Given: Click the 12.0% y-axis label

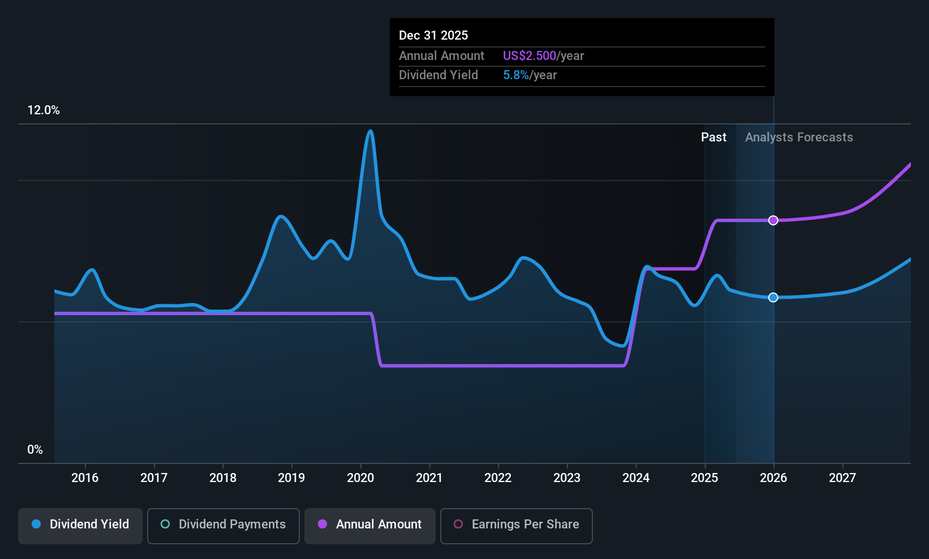Looking at the screenshot, I should tap(44, 110).
